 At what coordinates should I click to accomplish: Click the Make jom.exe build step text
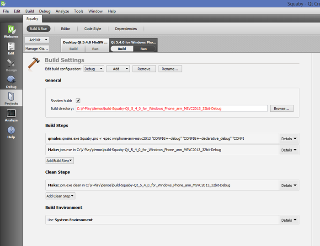[x=134, y=150]
